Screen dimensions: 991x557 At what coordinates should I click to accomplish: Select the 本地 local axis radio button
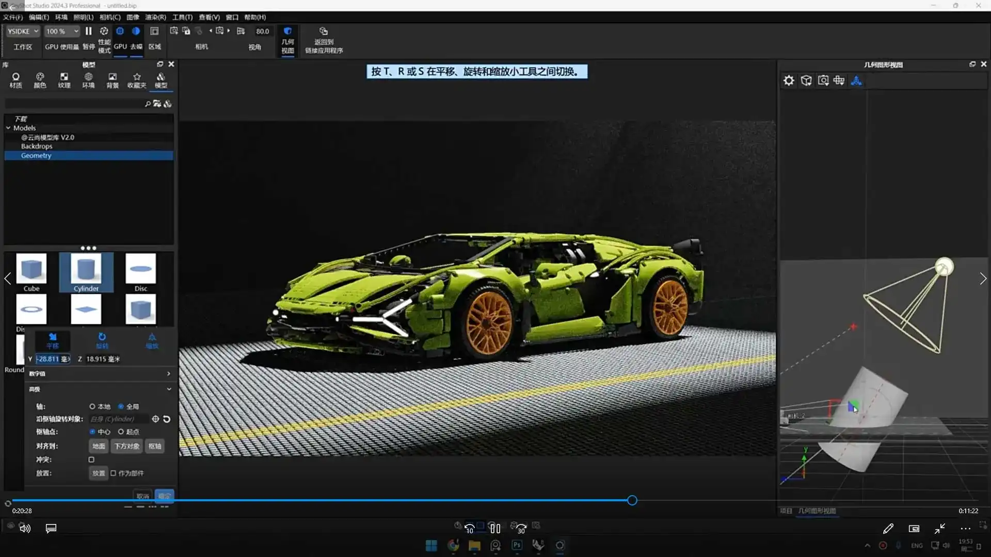click(92, 407)
